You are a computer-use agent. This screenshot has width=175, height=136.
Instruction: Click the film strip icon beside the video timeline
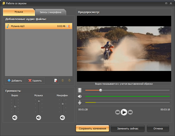click(x=80, y=90)
